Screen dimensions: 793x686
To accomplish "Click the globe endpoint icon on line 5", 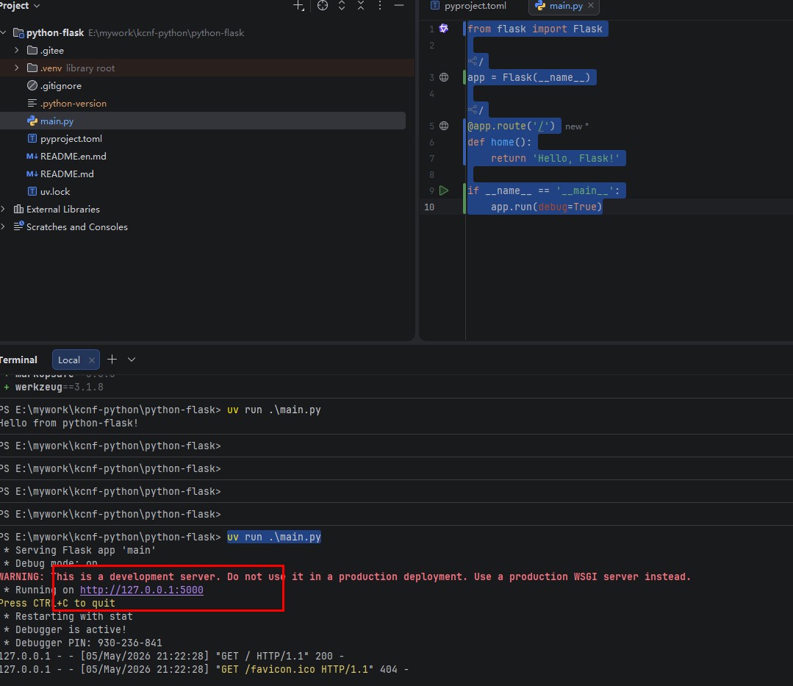I will 443,126.
